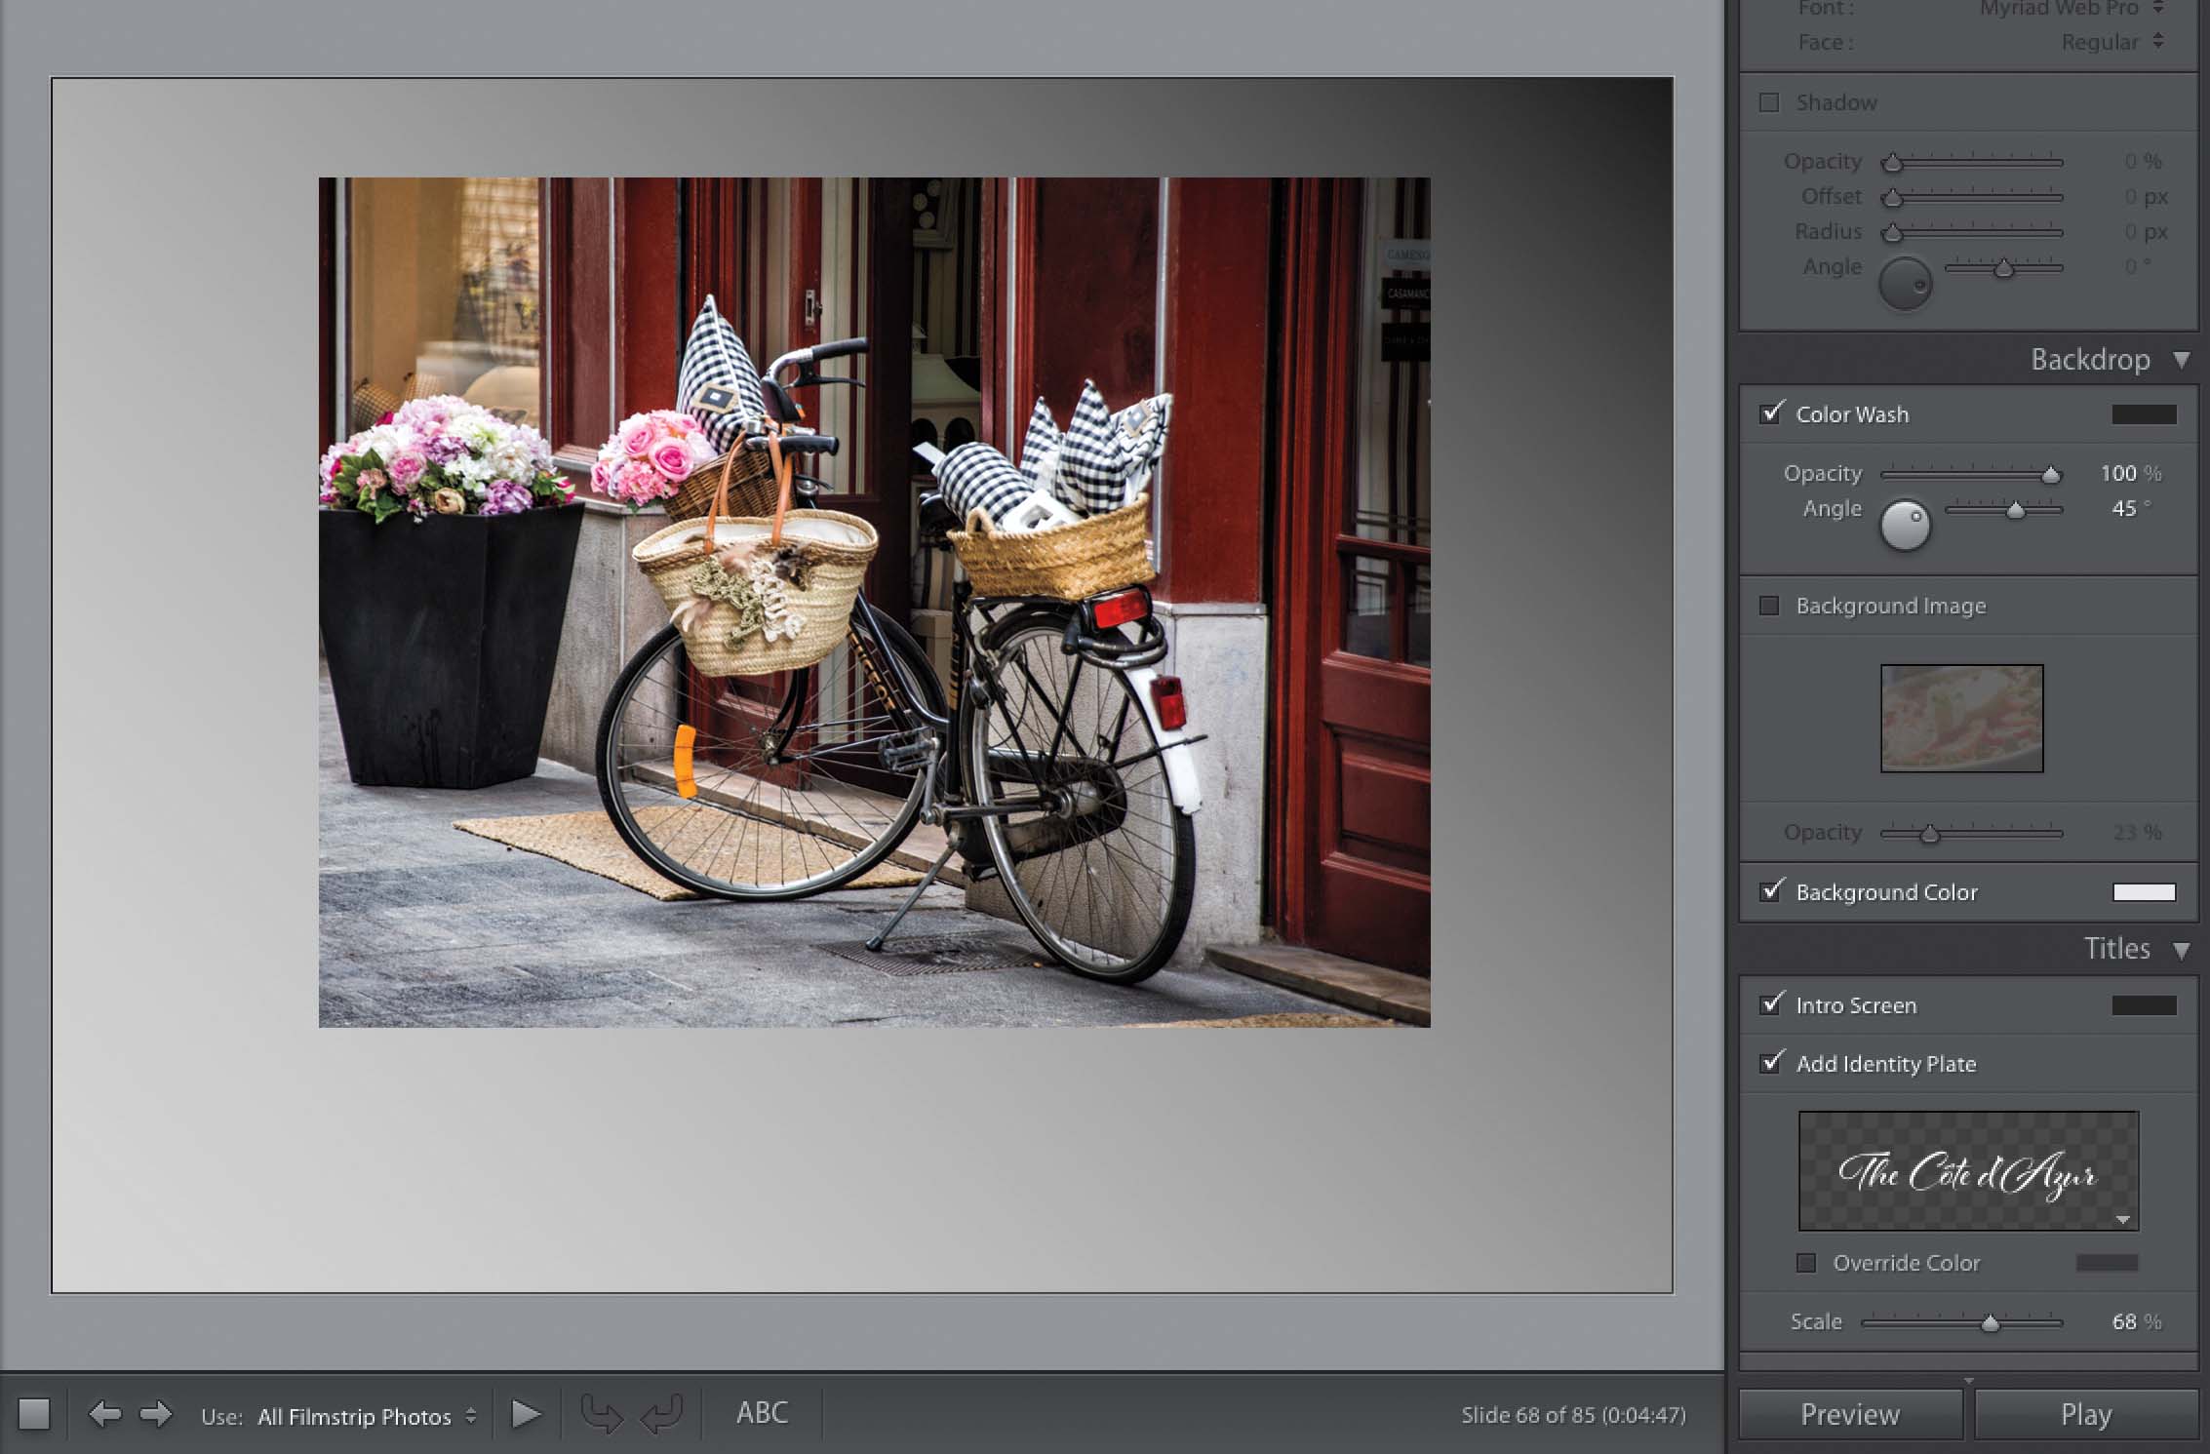
Task: Go to next slide with right arrow
Action: click(155, 1413)
